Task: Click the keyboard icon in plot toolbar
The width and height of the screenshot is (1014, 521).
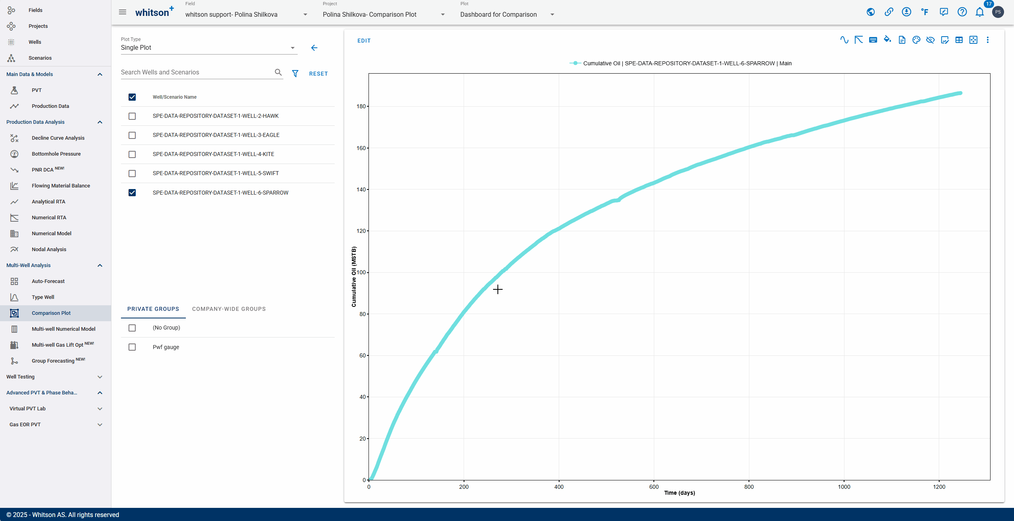Action: 873,40
